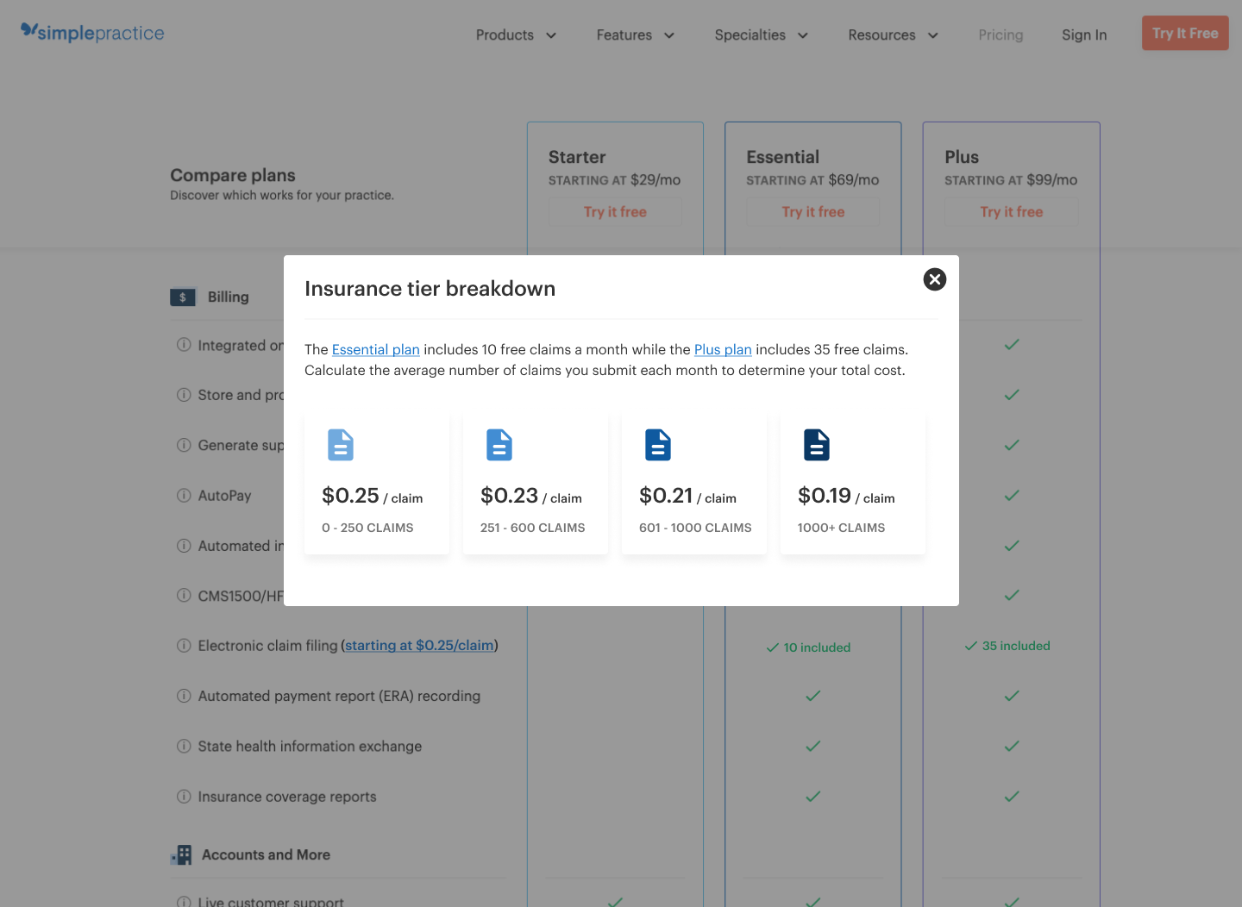Click info icon beside CMS1500 row
Image resolution: width=1242 pixels, height=907 pixels.
click(x=184, y=596)
